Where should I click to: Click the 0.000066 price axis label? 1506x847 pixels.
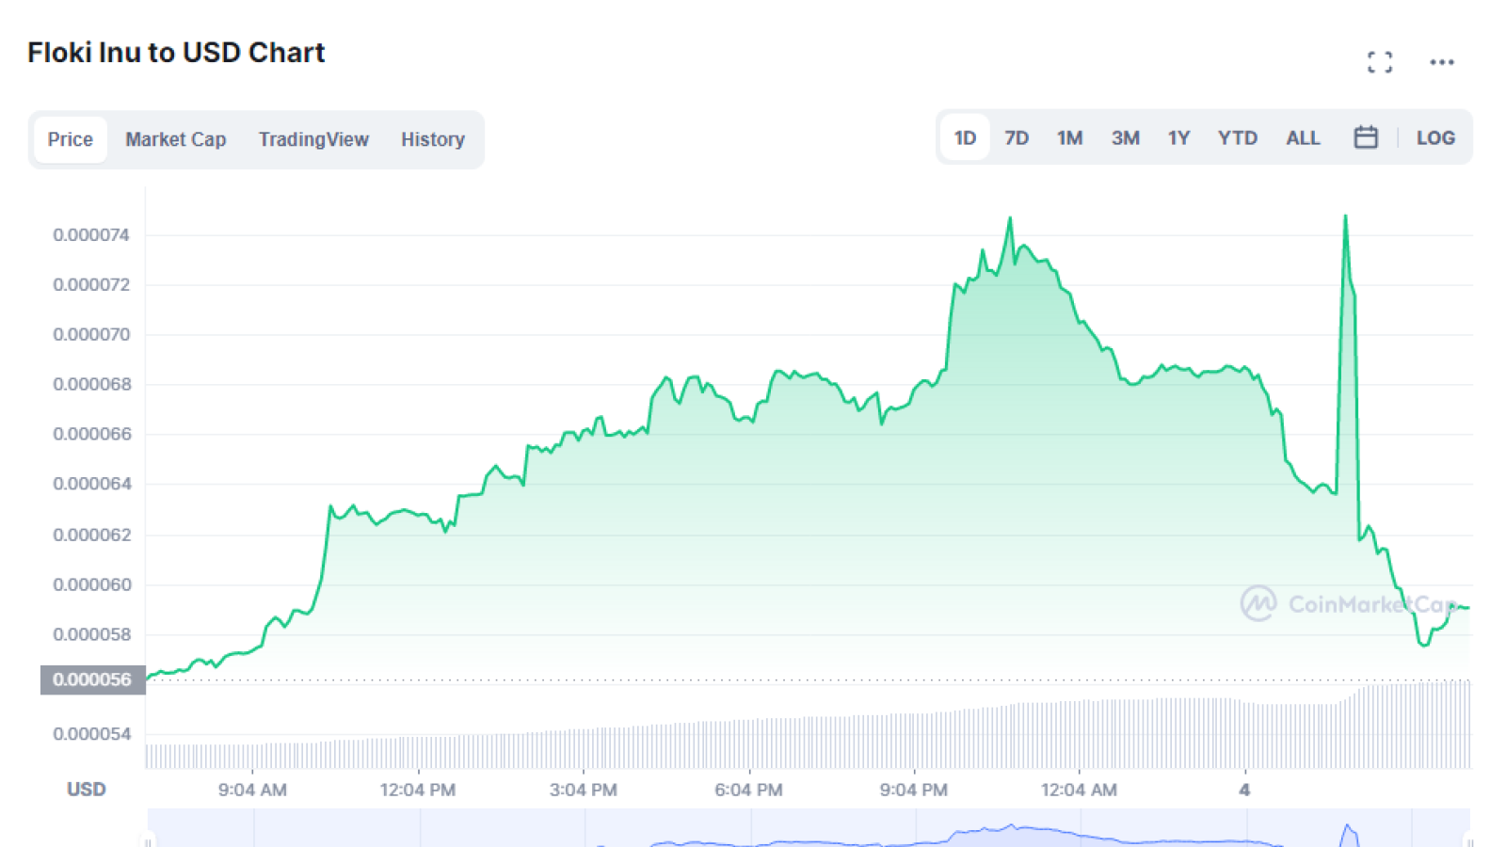(x=91, y=434)
